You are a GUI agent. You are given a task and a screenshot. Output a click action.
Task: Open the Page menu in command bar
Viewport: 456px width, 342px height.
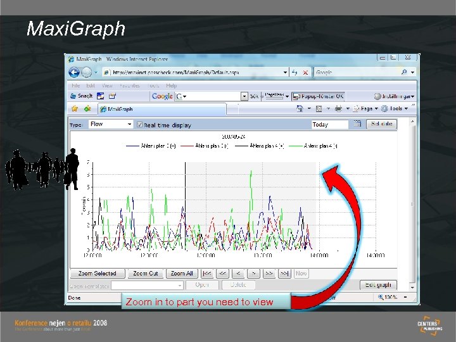point(365,108)
